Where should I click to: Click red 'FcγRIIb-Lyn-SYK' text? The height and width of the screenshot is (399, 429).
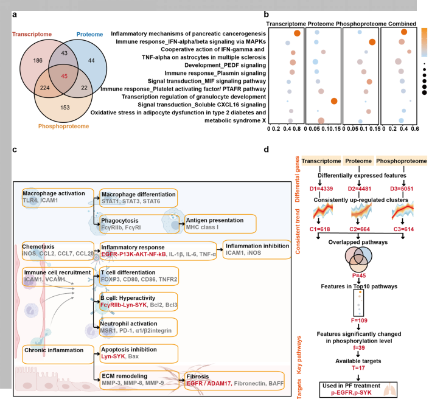(x=124, y=305)
